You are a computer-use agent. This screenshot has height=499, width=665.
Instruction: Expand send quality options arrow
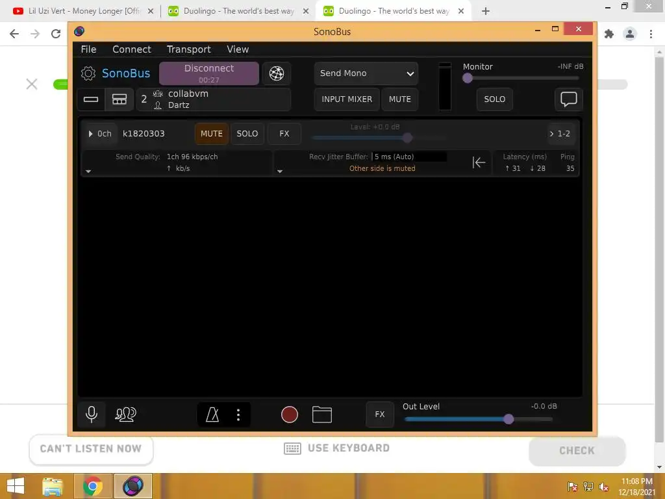click(88, 172)
